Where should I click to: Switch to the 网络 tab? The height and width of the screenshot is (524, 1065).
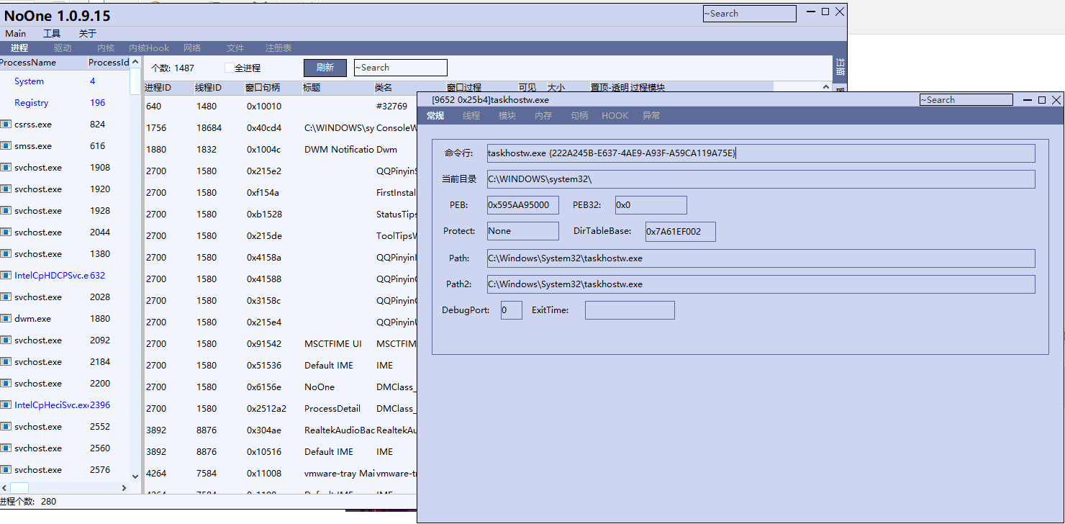coord(192,48)
